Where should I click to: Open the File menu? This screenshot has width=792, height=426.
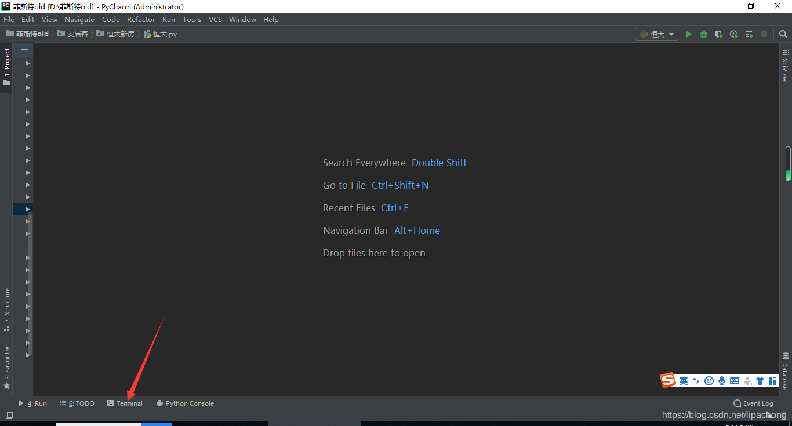pos(9,20)
